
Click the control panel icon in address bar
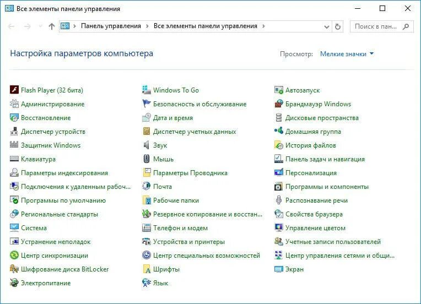65,26
